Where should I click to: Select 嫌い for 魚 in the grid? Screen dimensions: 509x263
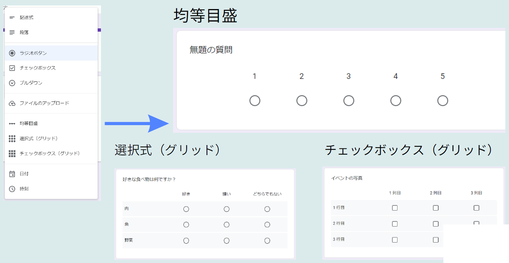[x=227, y=224]
